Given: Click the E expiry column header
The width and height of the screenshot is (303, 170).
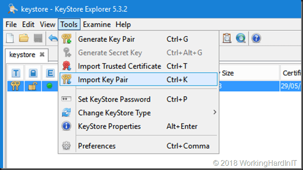Looking at the screenshot, I should click(x=50, y=73).
